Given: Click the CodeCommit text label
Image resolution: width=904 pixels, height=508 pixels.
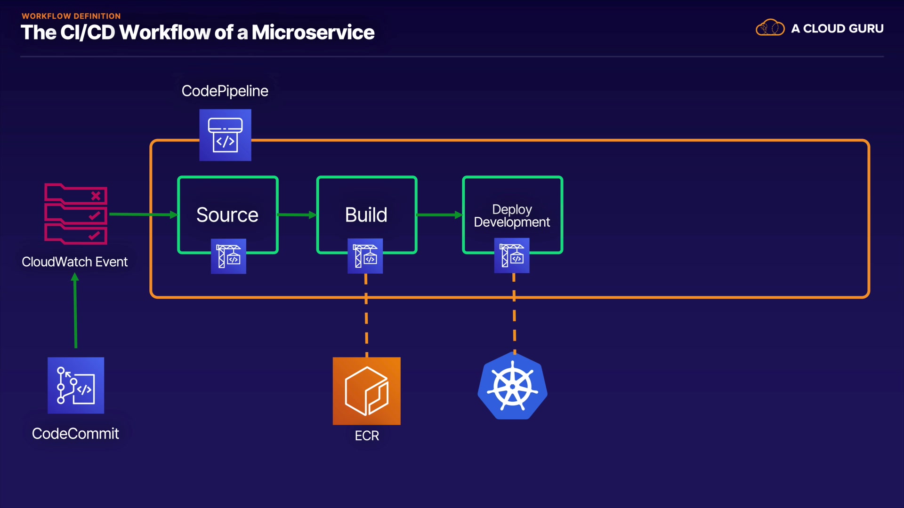Looking at the screenshot, I should pyautogui.click(x=75, y=433).
